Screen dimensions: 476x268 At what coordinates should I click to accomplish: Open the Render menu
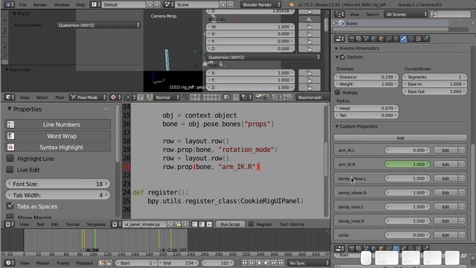pos(39,4)
